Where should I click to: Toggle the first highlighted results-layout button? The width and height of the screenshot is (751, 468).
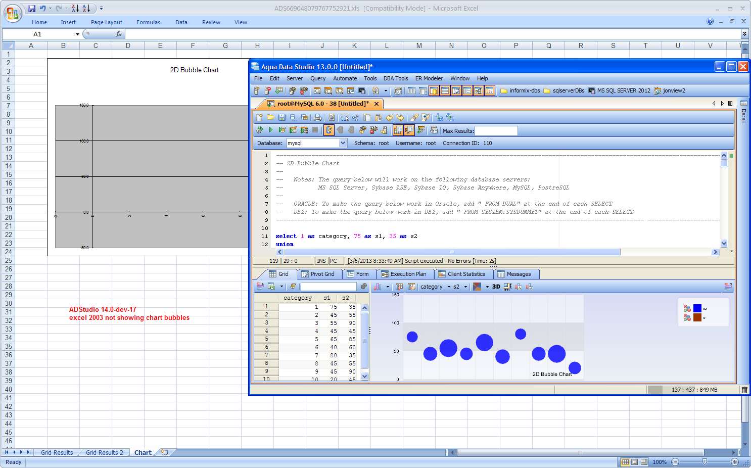pos(398,130)
